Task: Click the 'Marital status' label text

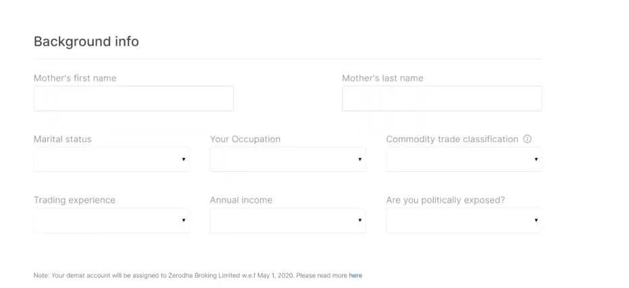Action: (x=63, y=139)
